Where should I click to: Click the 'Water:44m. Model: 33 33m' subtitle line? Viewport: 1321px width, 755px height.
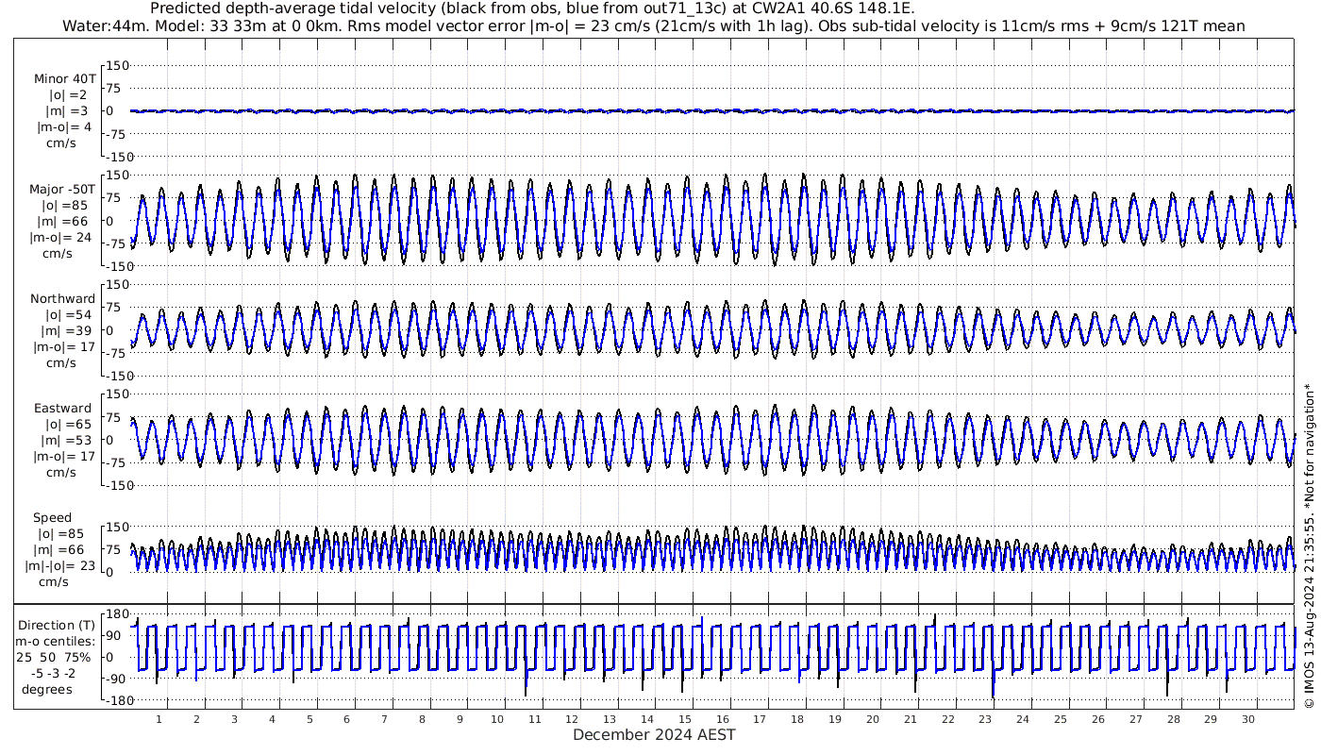tap(653, 26)
